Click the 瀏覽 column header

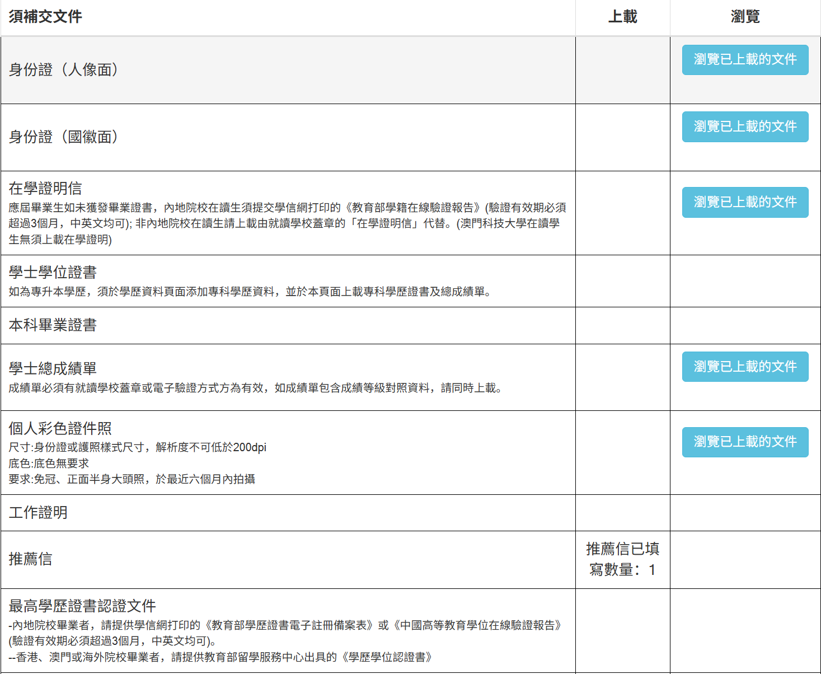[x=745, y=17]
